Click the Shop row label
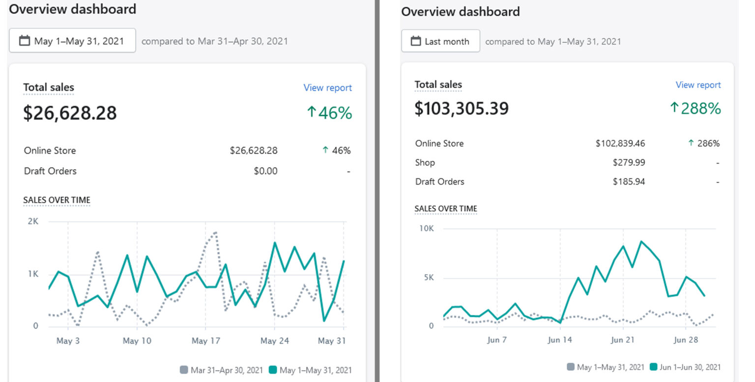Viewport: 755px width, 382px height. click(x=425, y=163)
